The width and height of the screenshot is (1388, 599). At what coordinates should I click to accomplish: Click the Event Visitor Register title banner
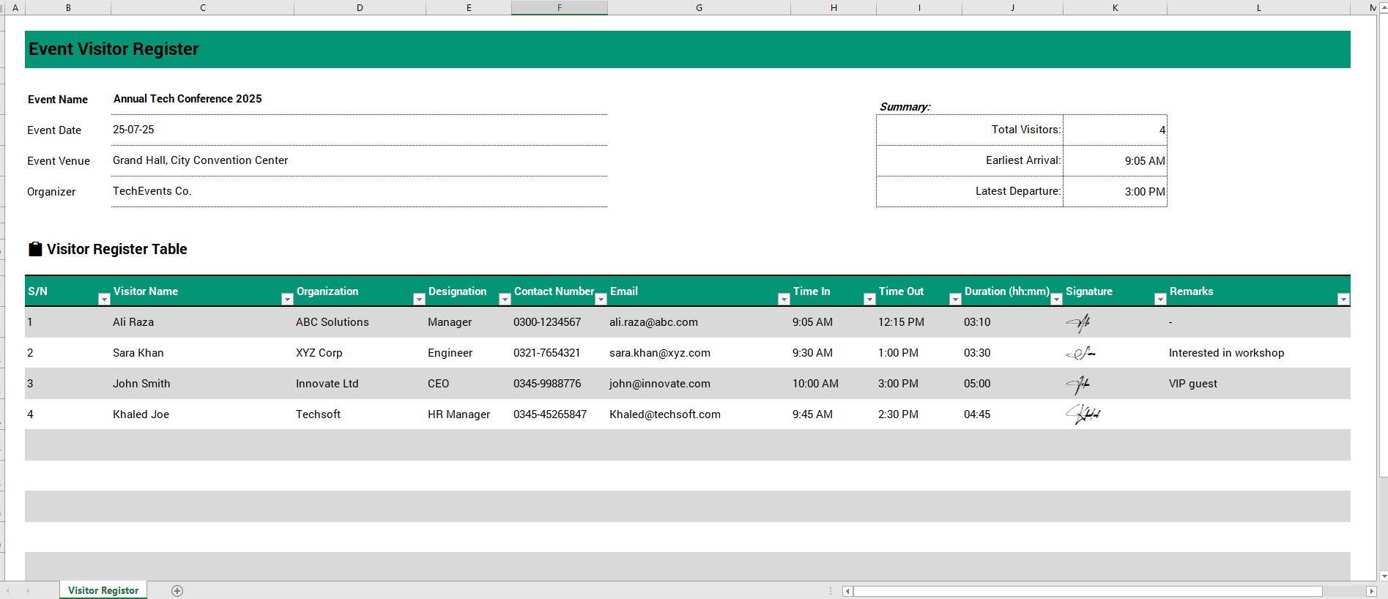tap(688, 49)
